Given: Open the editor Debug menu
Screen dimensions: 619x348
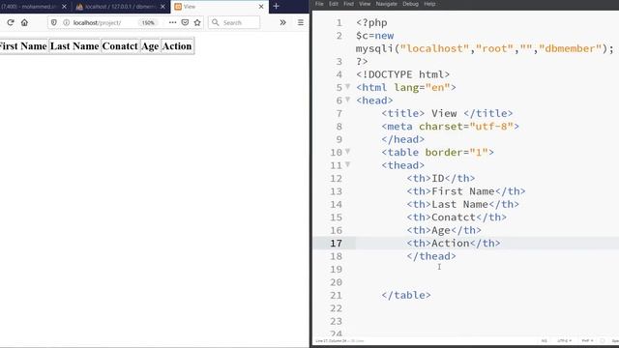Looking at the screenshot, I should (410, 4).
